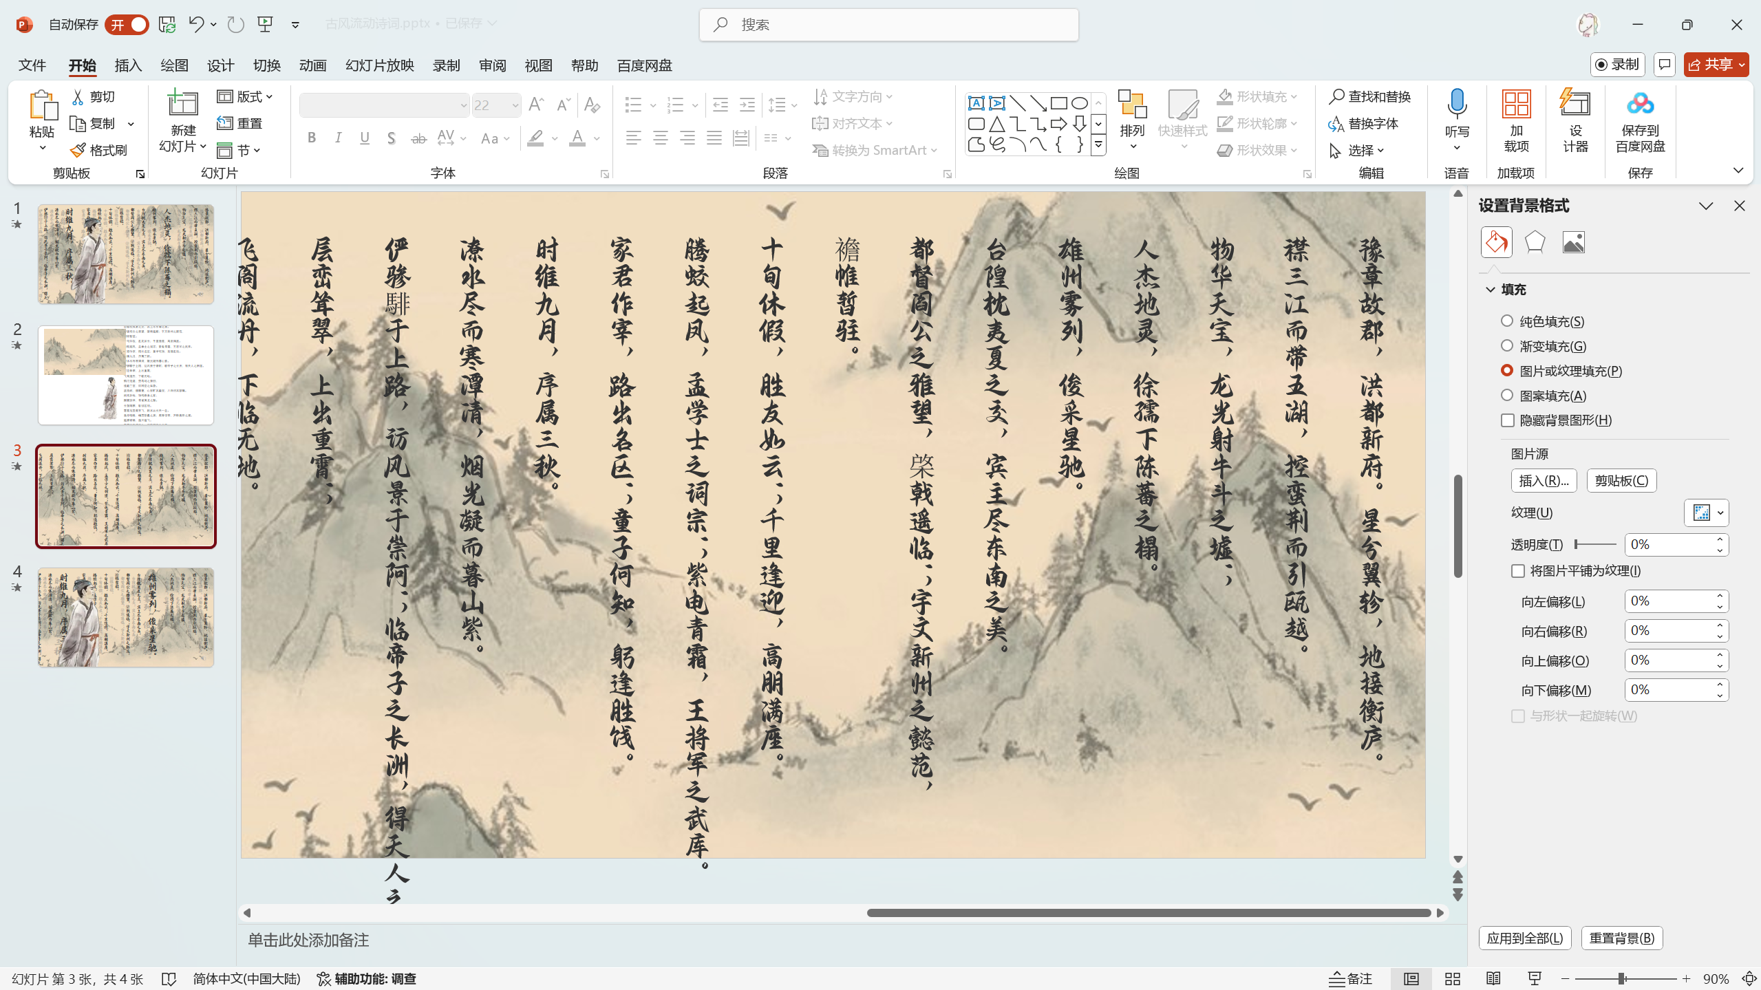
Task: Align text center
Action: [x=661, y=138]
